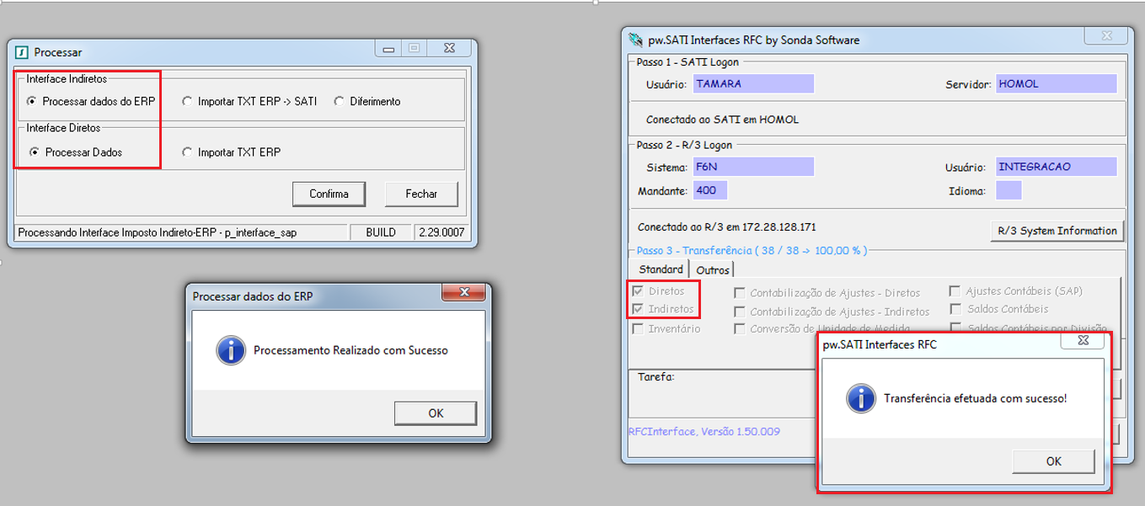
Task: Switch to the Standard tab
Action: point(661,269)
